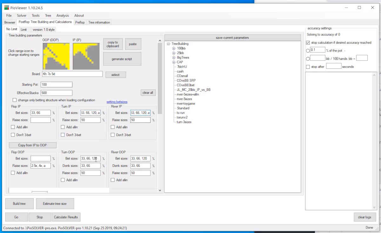This screenshot has width=381, height=233.
Task: Enable the stop after seconds option
Action: click(x=308, y=66)
